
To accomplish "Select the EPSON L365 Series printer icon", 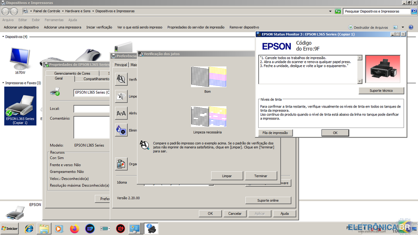I will (20, 106).
